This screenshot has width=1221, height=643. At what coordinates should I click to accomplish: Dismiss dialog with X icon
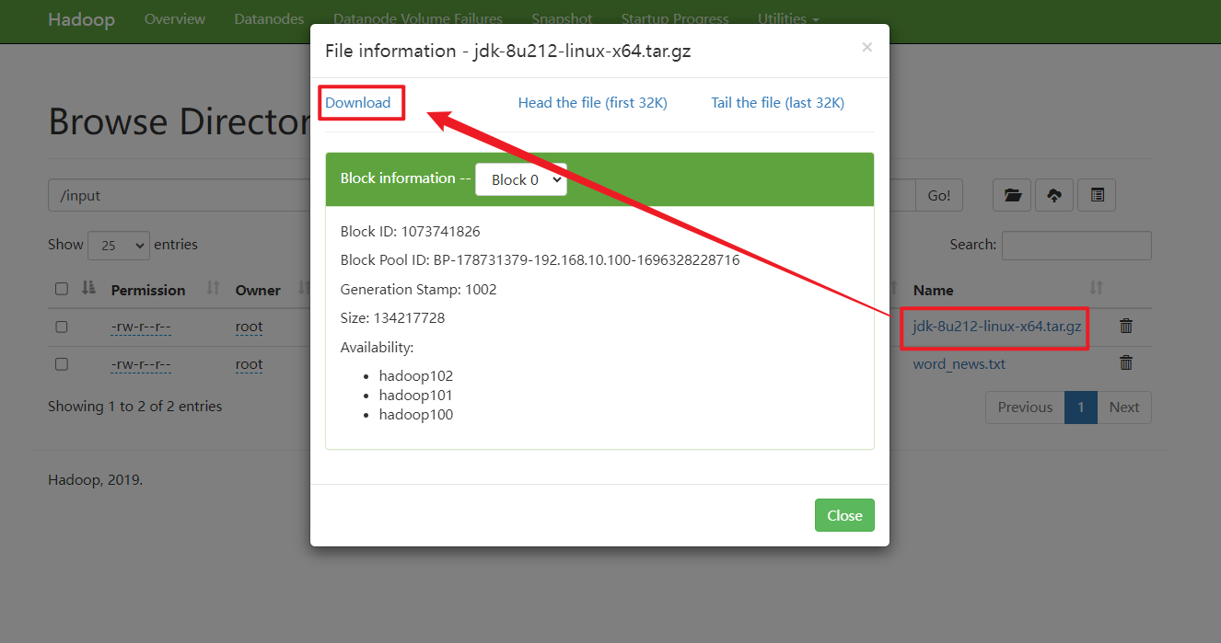866,47
